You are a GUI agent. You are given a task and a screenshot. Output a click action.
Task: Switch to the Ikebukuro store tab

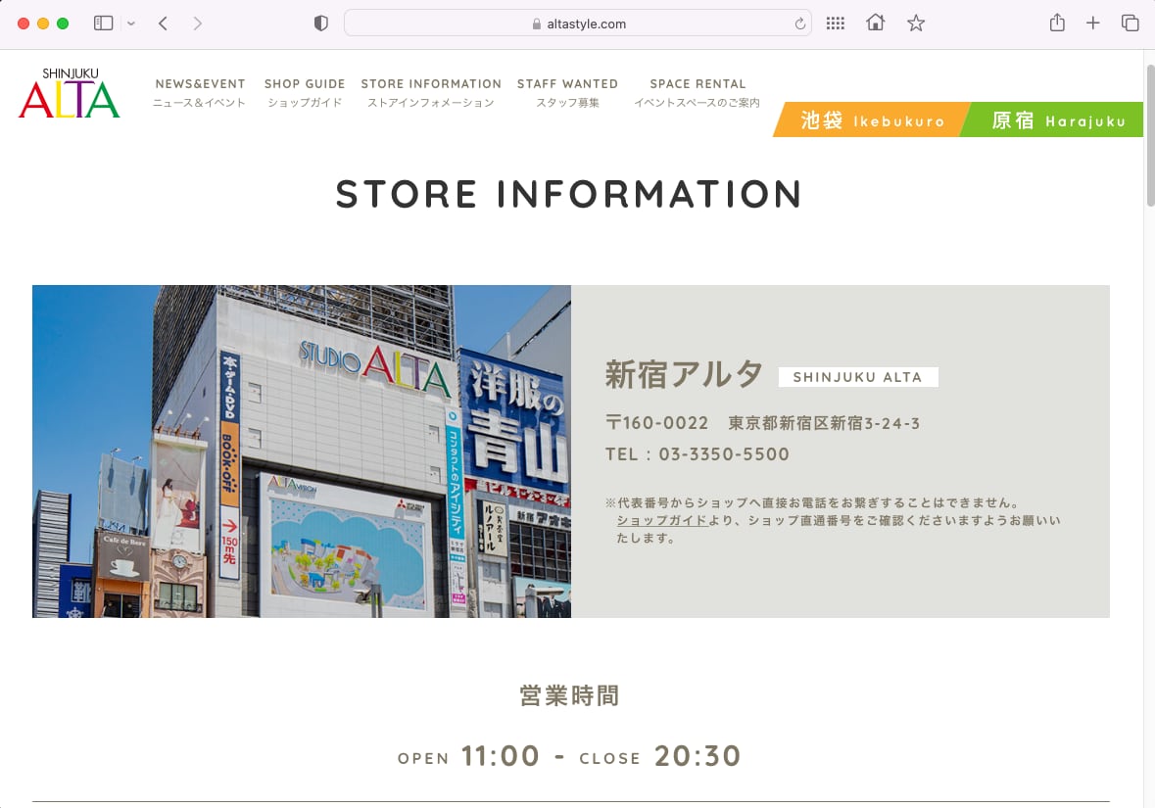click(870, 120)
